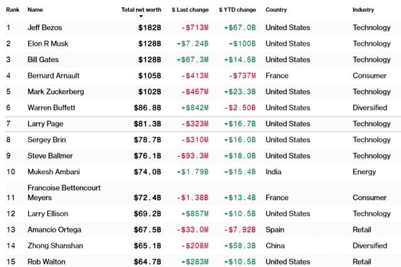View Warren Buffett's profile

tap(52, 108)
